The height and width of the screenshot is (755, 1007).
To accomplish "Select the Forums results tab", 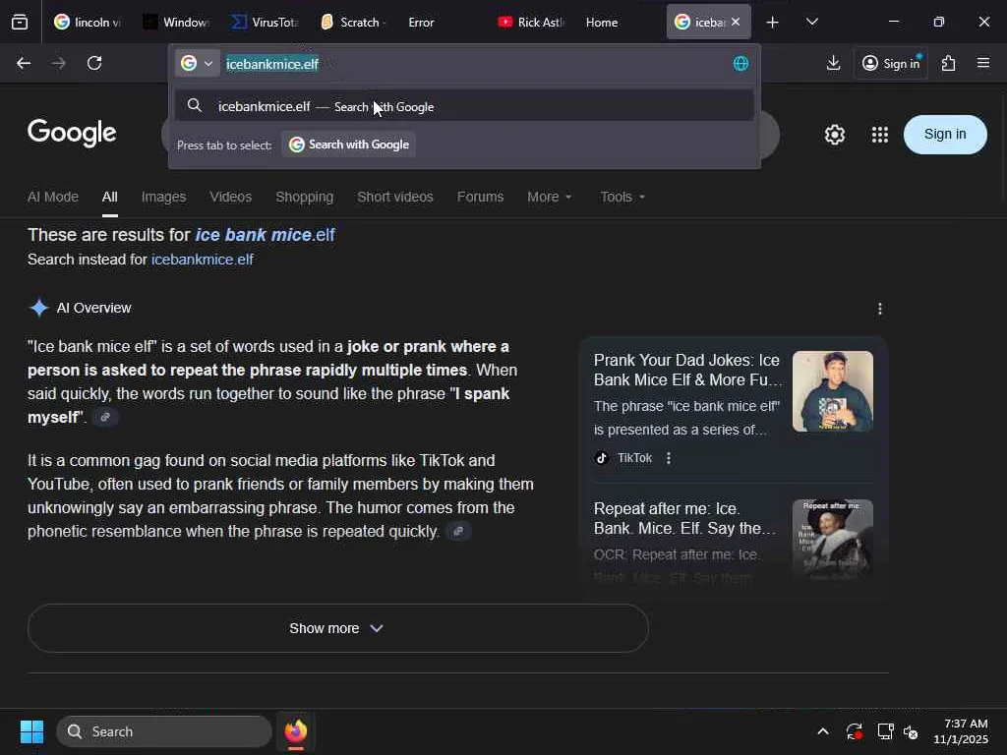I will (x=480, y=197).
